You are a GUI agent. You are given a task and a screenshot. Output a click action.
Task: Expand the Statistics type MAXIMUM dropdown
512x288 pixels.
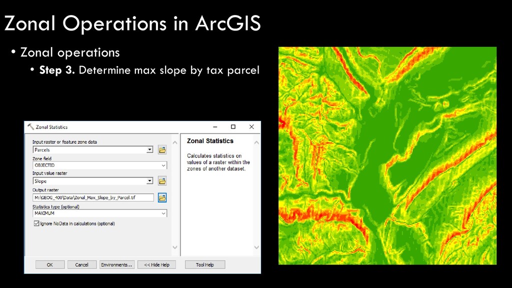point(163,213)
